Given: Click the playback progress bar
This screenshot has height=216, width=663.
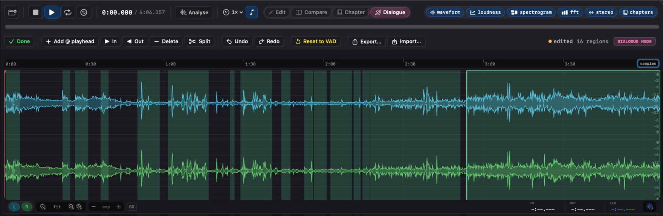Looking at the screenshot, I should tap(331, 27).
